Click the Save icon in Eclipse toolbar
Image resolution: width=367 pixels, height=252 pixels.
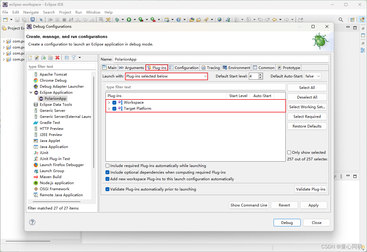[x=17, y=20]
